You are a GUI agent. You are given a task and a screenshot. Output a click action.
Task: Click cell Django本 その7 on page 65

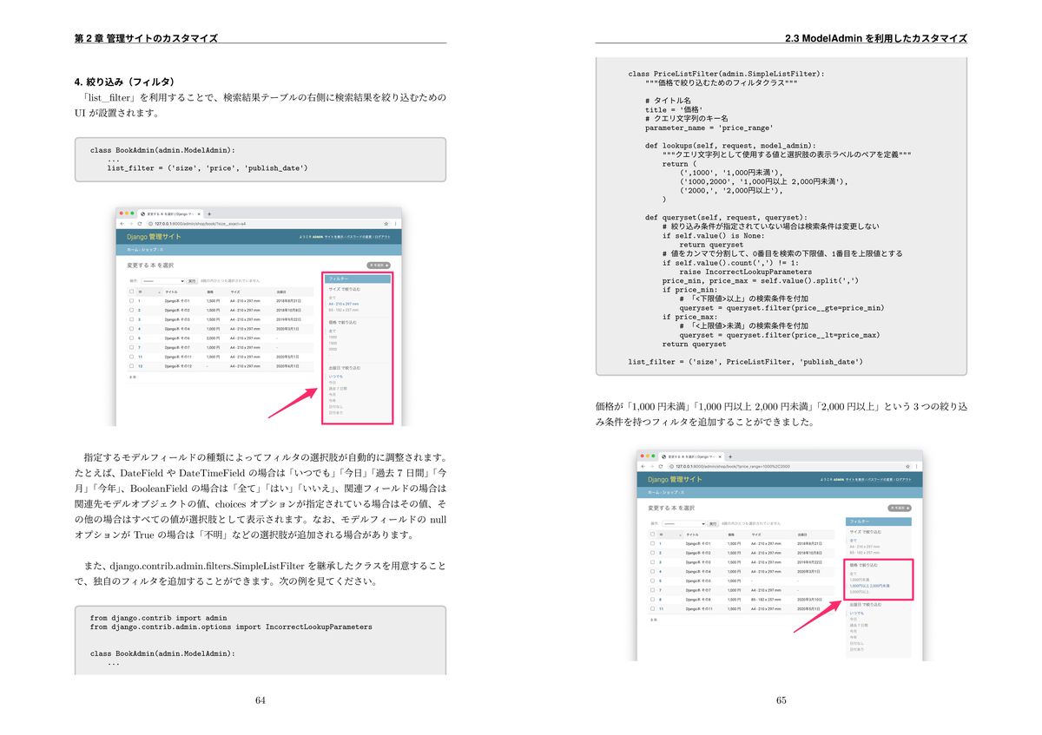pyautogui.click(x=698, y=590)
